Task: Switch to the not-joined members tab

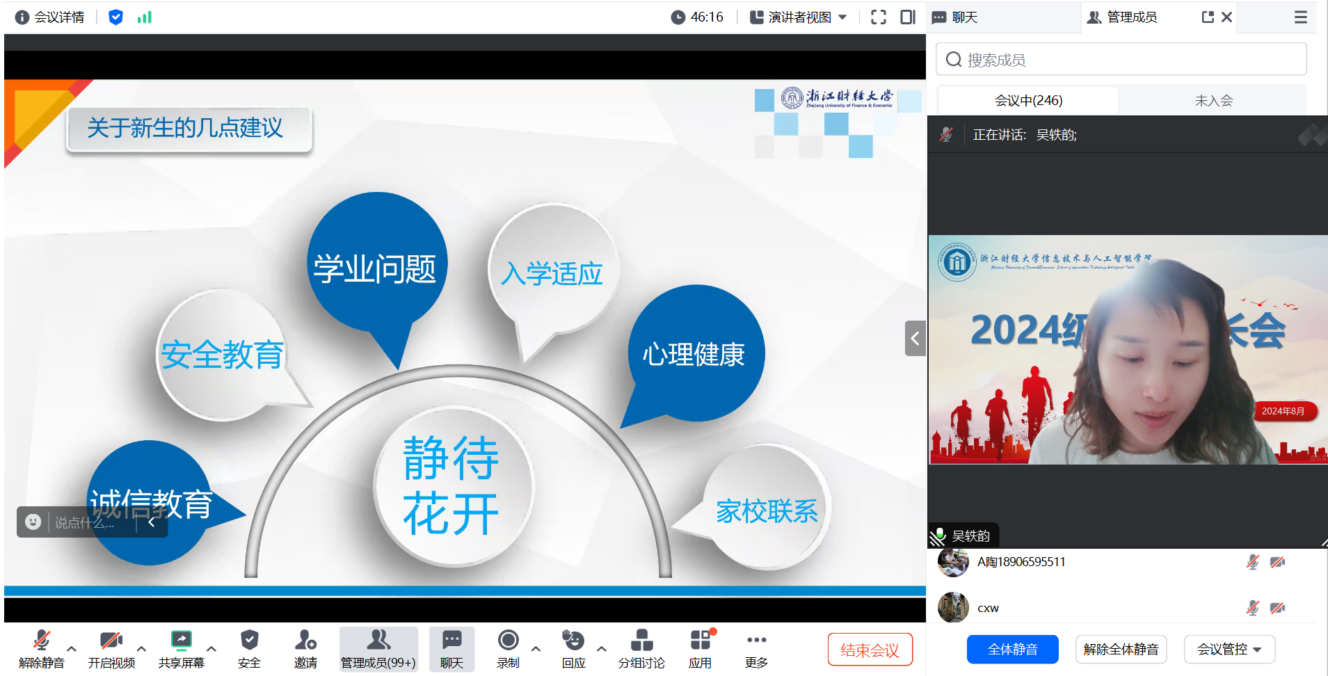Action: coord(1213,101)
